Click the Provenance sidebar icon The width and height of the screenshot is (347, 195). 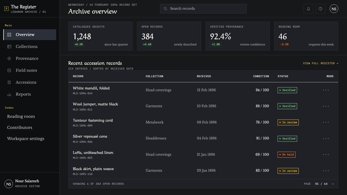tap(9, 58)
